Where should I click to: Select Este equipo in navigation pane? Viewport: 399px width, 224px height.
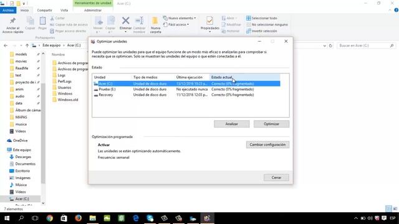click(x=22, y=150)
